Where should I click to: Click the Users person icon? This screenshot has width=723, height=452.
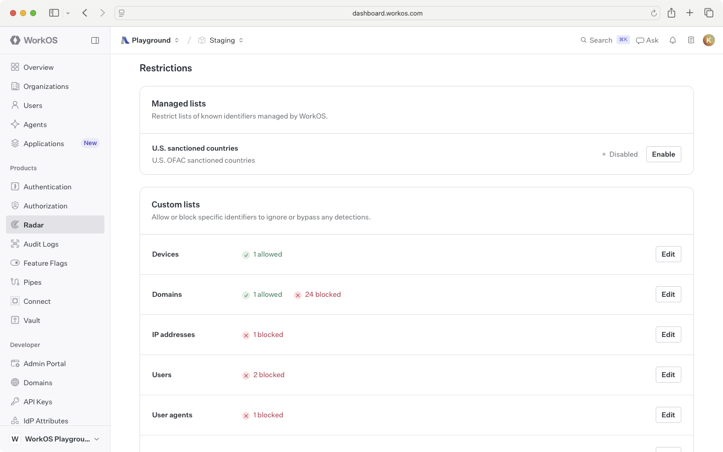coord(15,105)
